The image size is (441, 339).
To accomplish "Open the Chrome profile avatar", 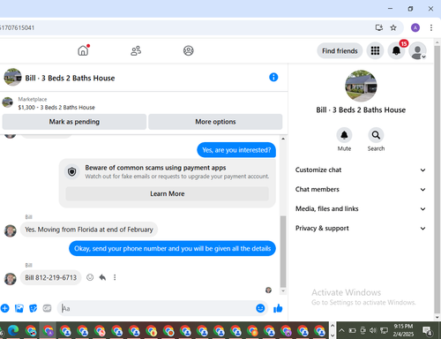I will pyautogui.click(x=415, y=27).
